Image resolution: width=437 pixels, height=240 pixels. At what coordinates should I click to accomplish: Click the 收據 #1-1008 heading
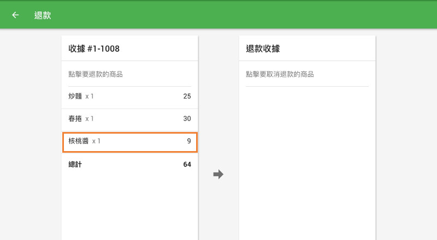tap(94, 49)
